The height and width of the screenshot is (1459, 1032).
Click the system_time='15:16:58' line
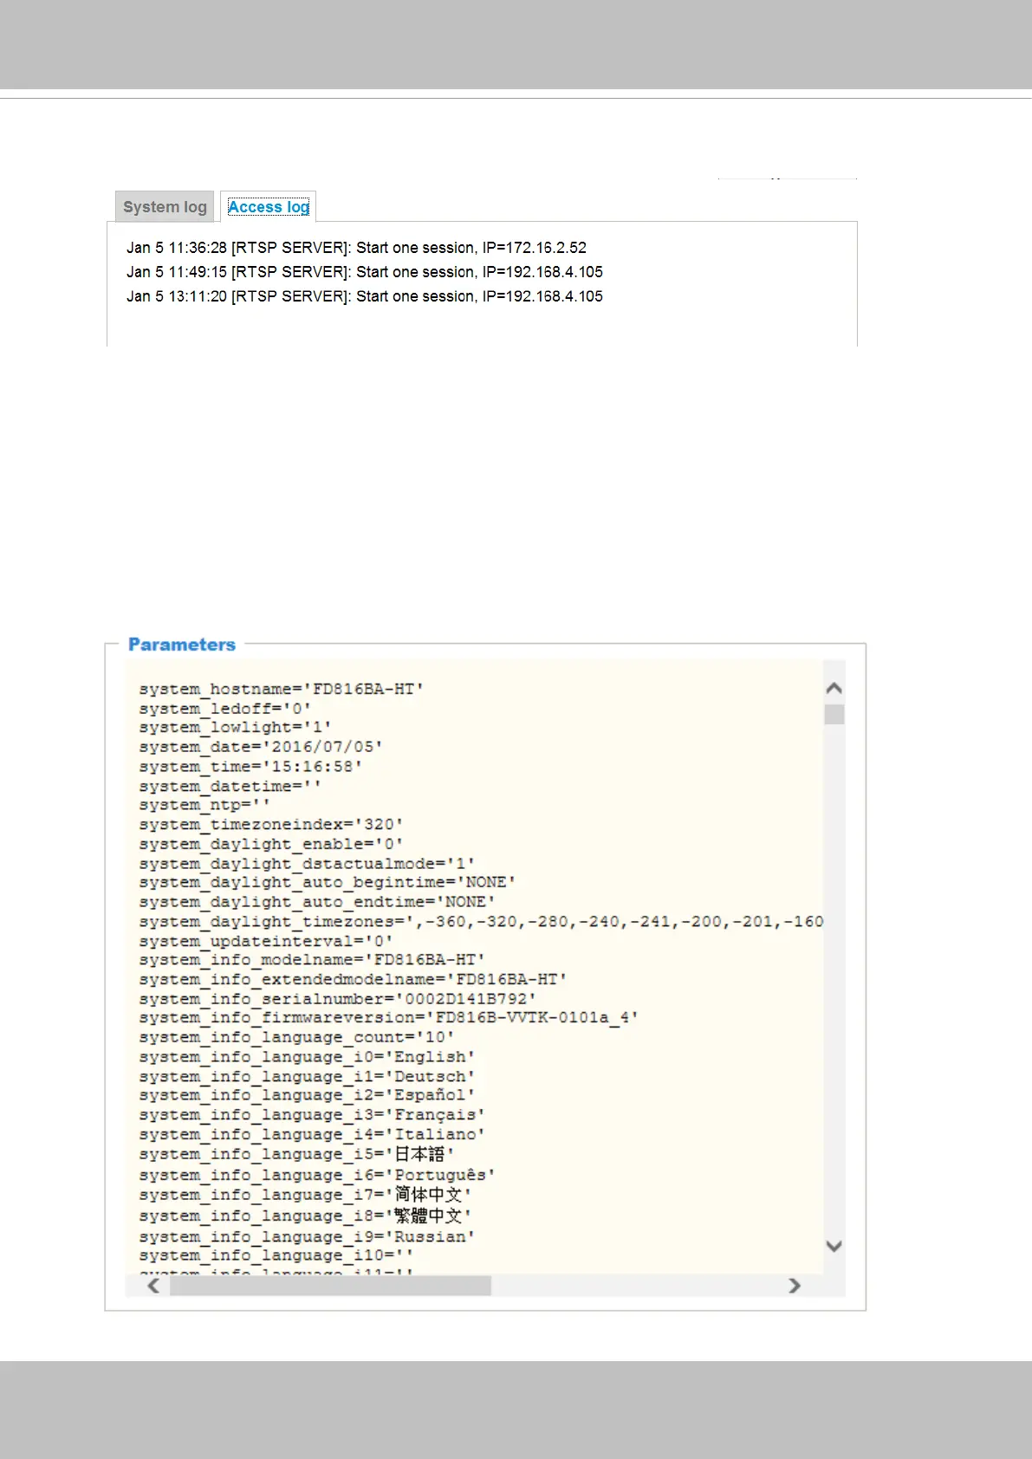pos(250,767)
